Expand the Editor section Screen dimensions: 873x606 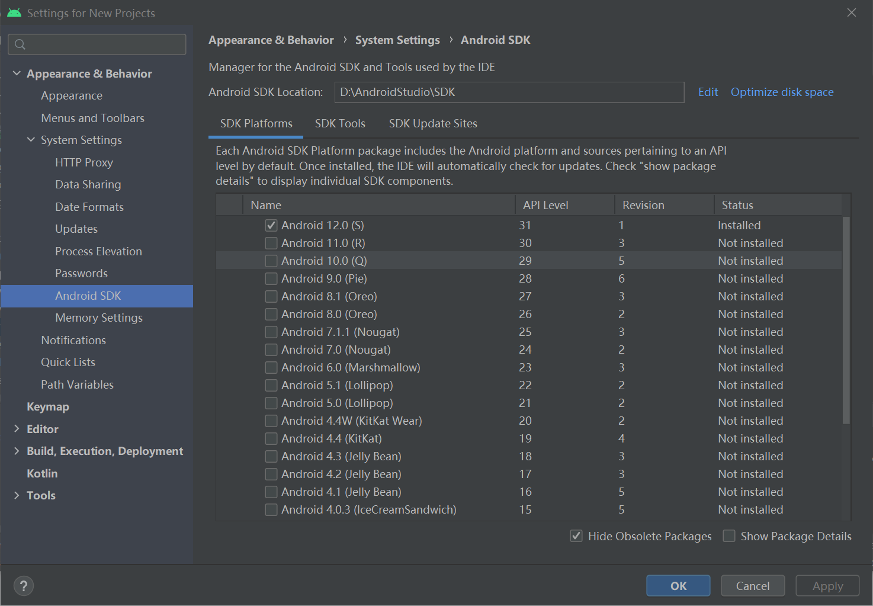(x=17, y=429)
